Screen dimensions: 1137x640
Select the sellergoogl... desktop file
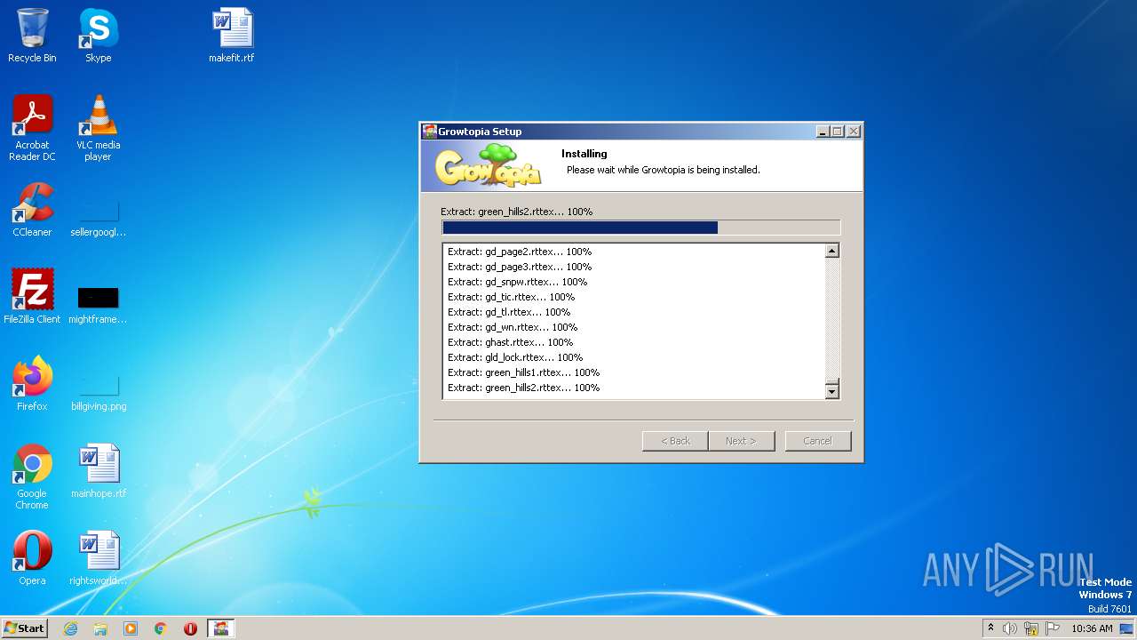pyautogui.click(x=98, y=217)
